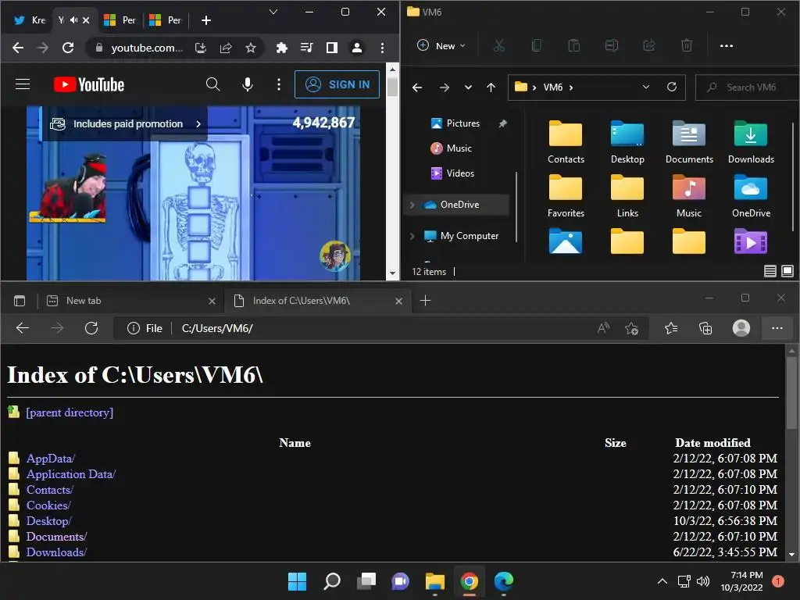Go up one folder in File Explorer
The image size is (800, 600).
click(491, 87)
